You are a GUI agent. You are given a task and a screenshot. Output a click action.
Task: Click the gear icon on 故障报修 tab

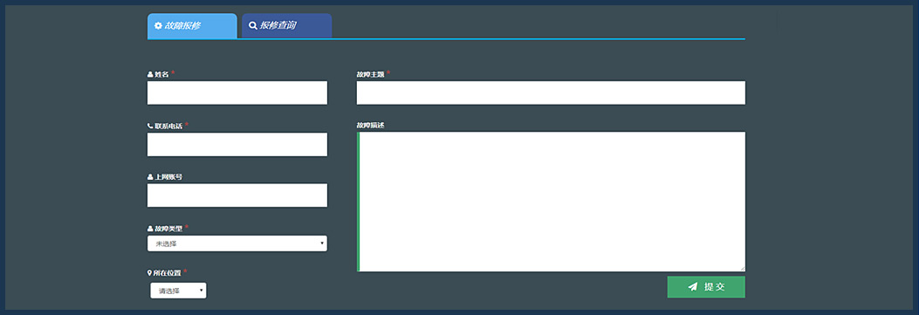pos(158,26)
